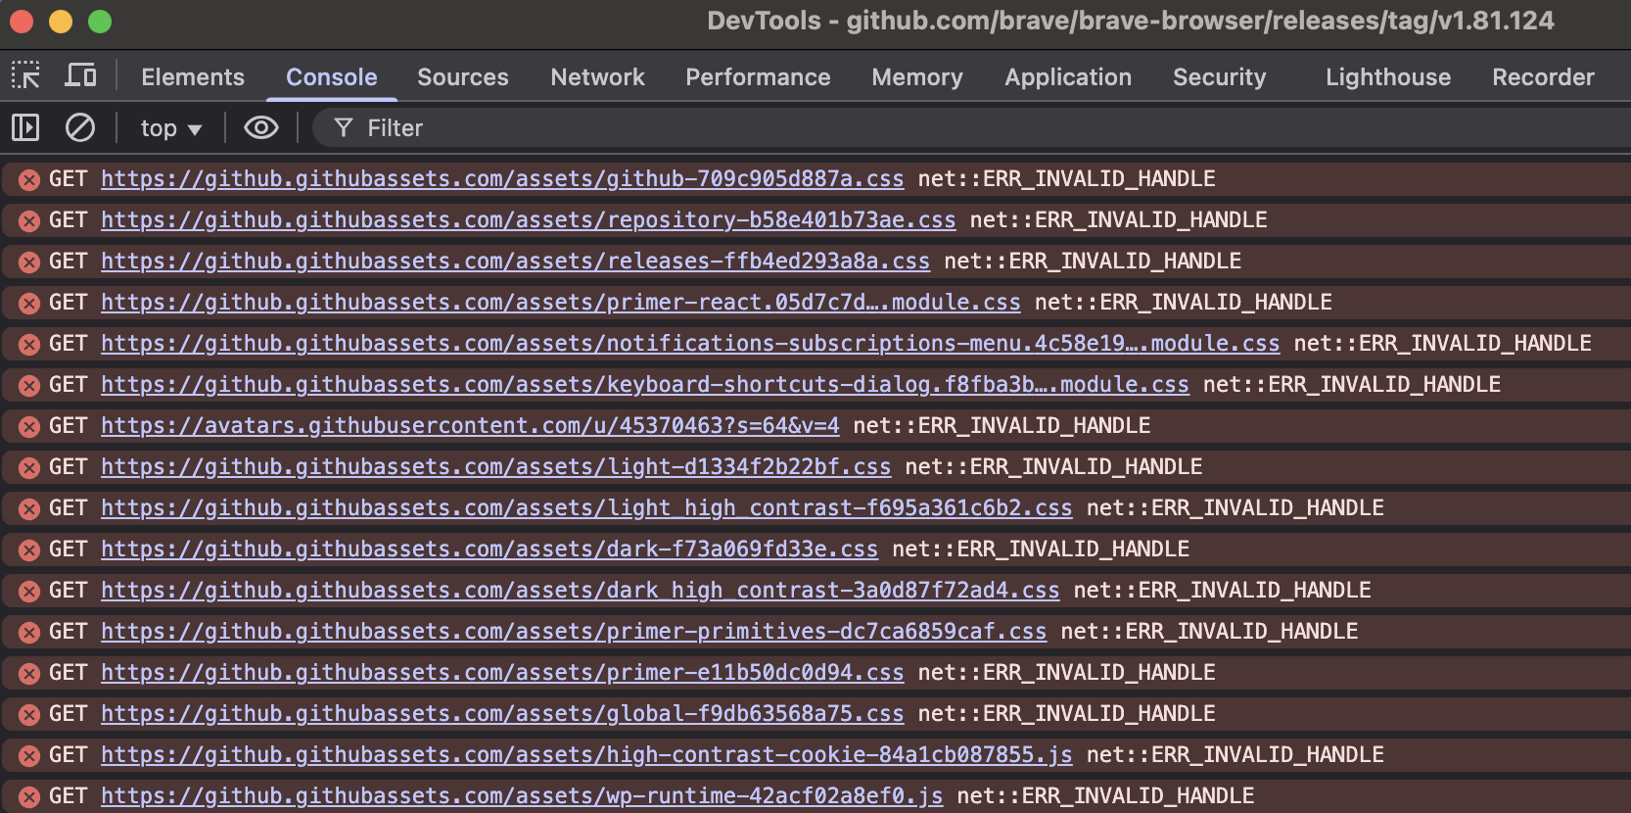Click the error icon beside primer-e11b50dc0d94.css
The height and width of the screenshot is (813, 1631).
coord(29,673)
